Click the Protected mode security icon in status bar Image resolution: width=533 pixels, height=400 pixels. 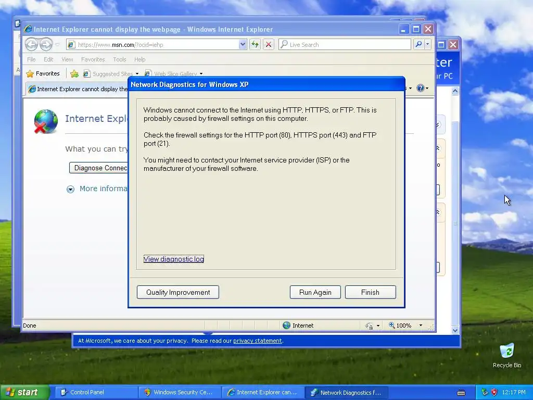(x=369, y=326)
